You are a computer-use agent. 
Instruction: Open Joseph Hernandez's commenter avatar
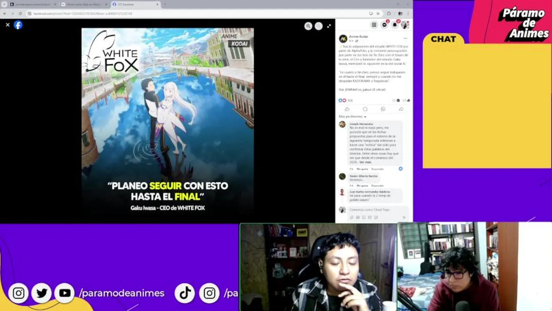point(342,124)
